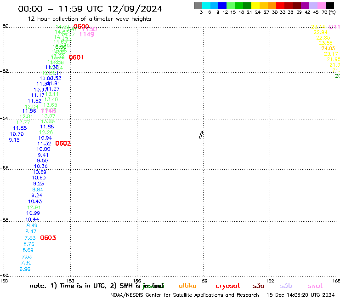Click the bright red legend swatch

[x=280, y=6]
